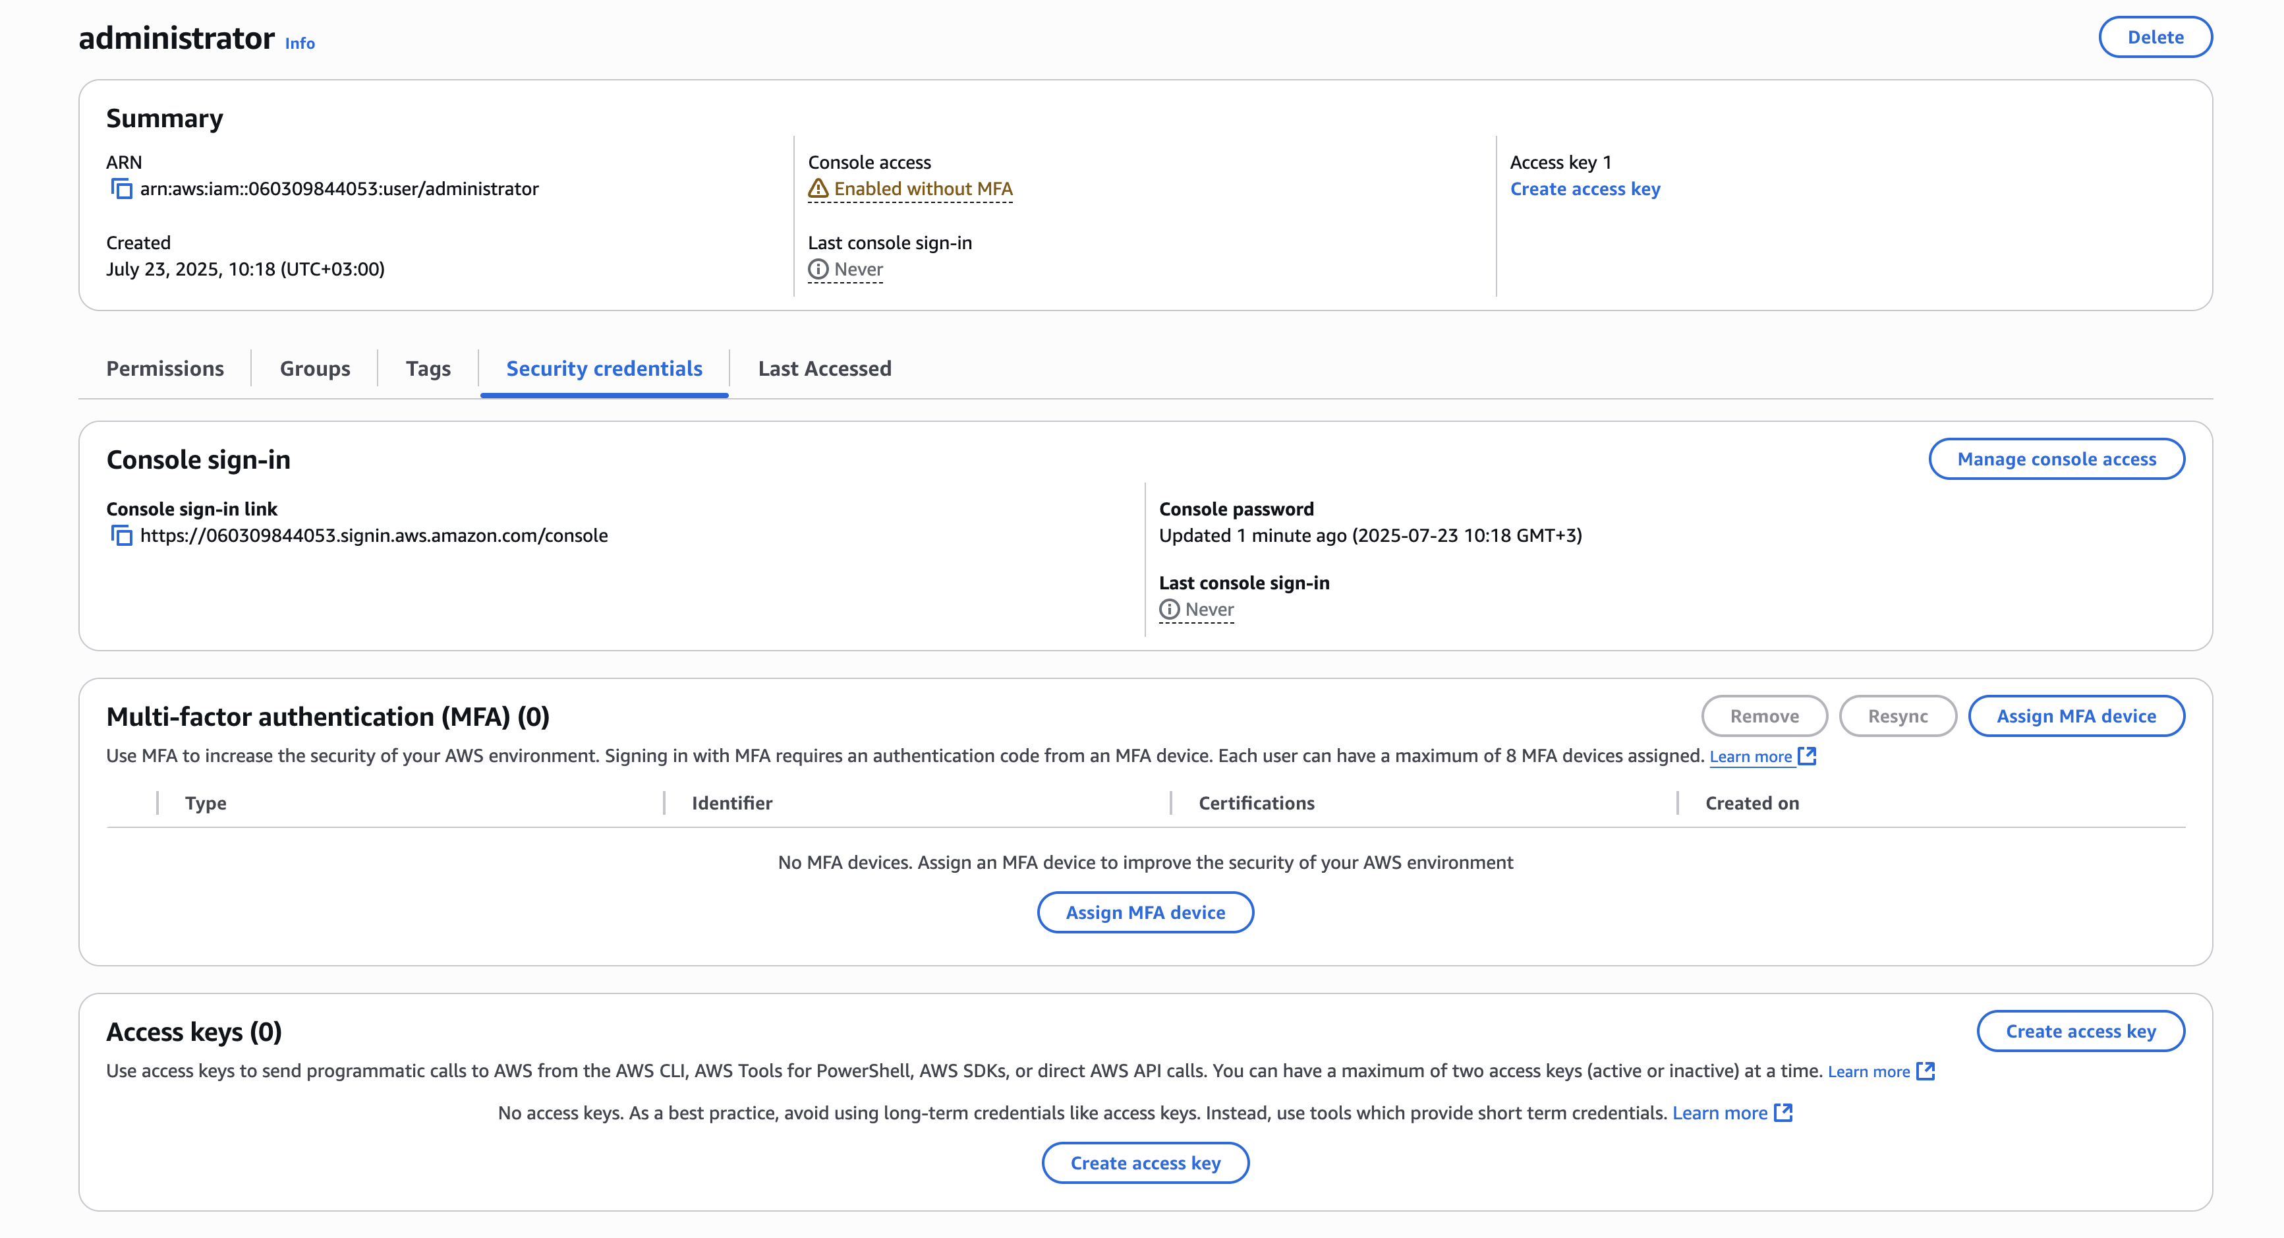The image size is (2284, 1238).
Task: Delete the administrator user
Action: pyautogui.click(x=2156, y=38)
